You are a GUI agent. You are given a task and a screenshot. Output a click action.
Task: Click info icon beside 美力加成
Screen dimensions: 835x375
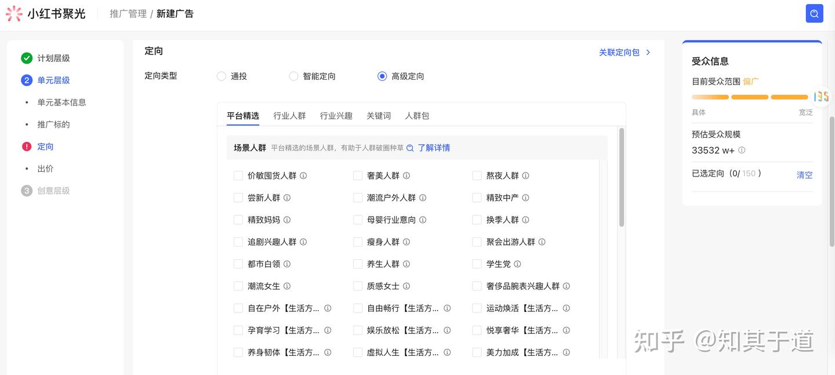(567, 352)
